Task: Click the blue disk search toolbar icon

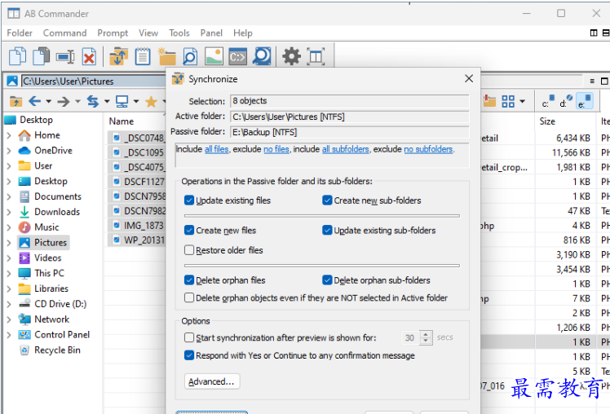Action: click(262, 56)
